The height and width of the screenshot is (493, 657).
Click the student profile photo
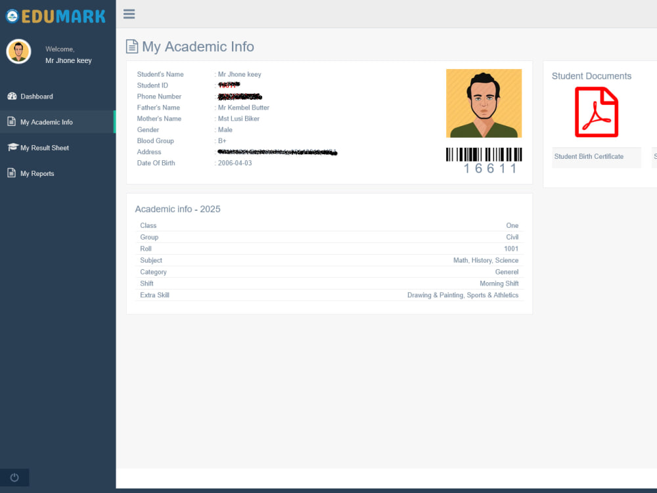[484, 103]
